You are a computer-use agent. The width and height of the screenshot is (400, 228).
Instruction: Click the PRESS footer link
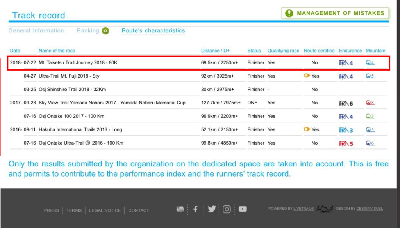click(51, 210)
